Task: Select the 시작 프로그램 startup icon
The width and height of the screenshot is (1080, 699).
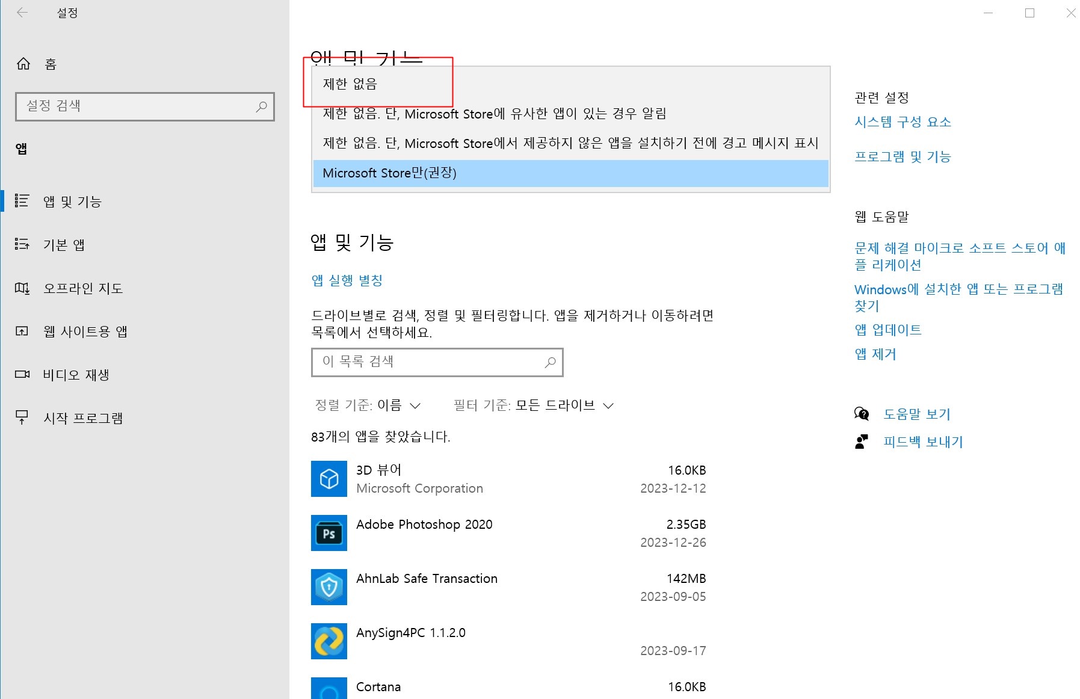Action: click(x=22, y=417)
